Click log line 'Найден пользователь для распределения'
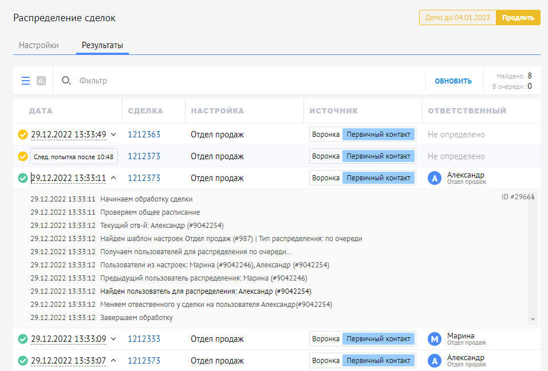This screenshot has width=548, height=371. [206, 291]
